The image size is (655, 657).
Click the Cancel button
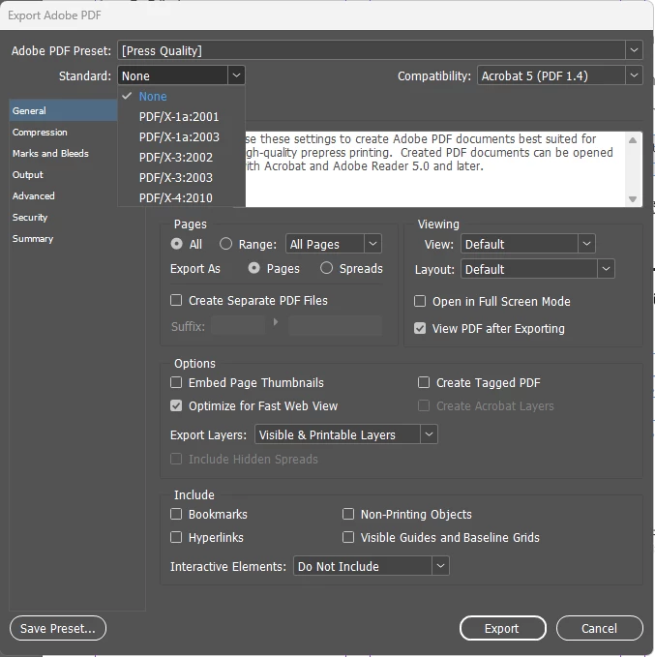coord(600,628)
